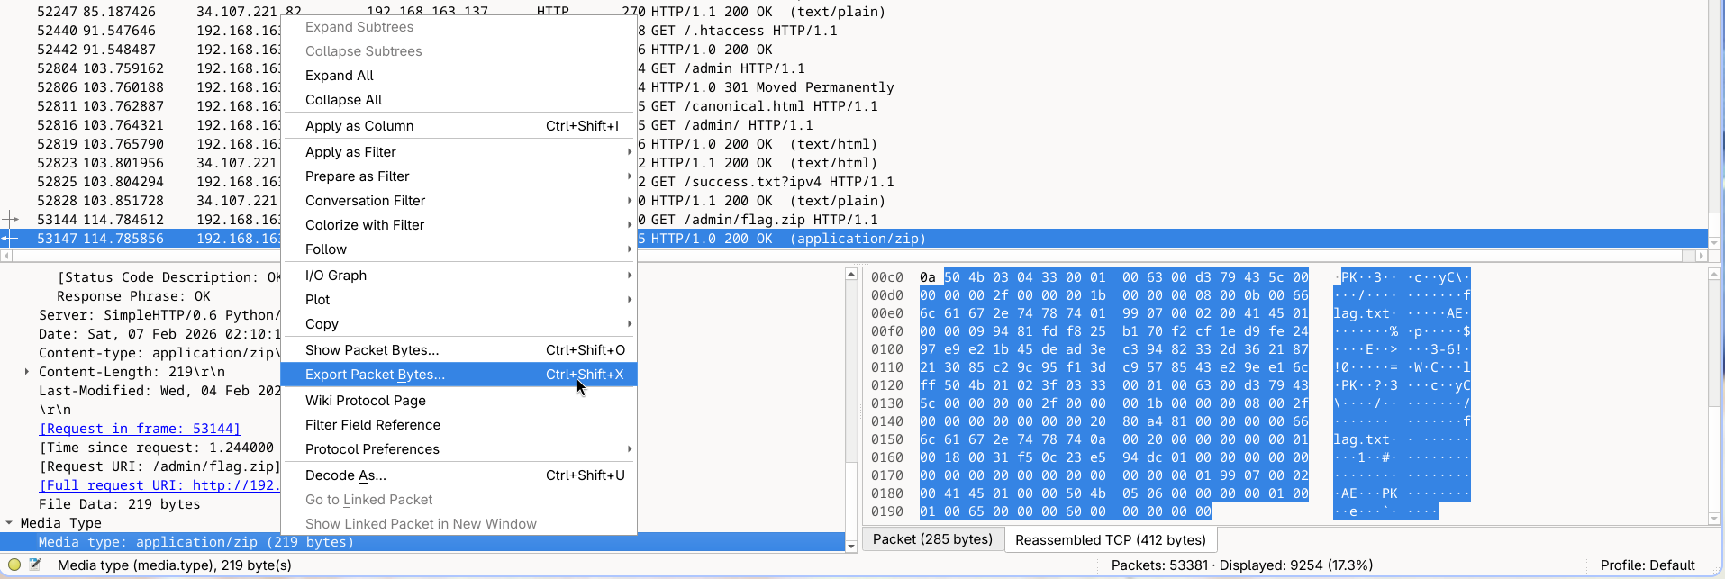
Task: Click the Full request URI link
Action: (158, 485)
